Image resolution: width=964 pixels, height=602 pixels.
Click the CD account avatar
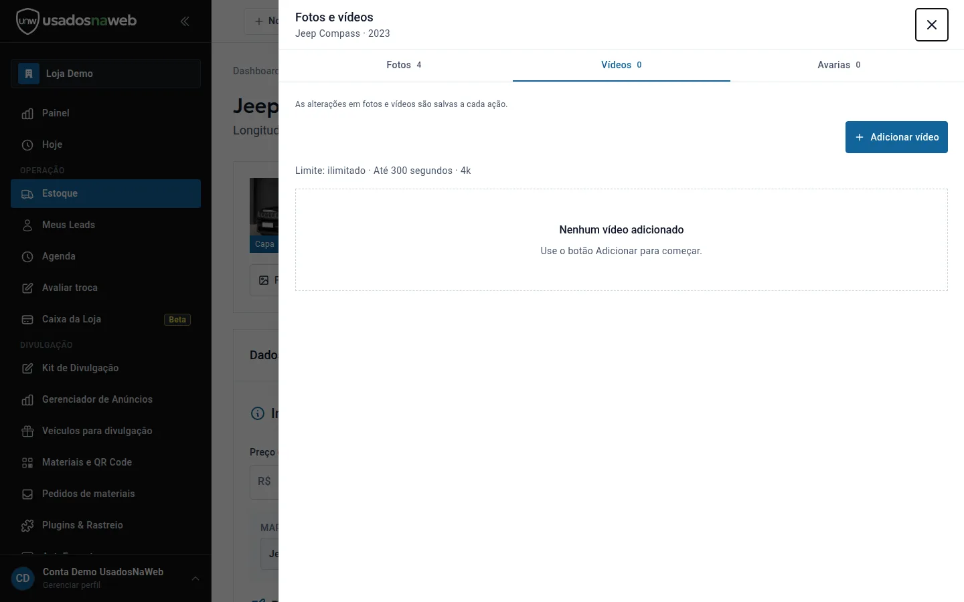tap(23, 579)
